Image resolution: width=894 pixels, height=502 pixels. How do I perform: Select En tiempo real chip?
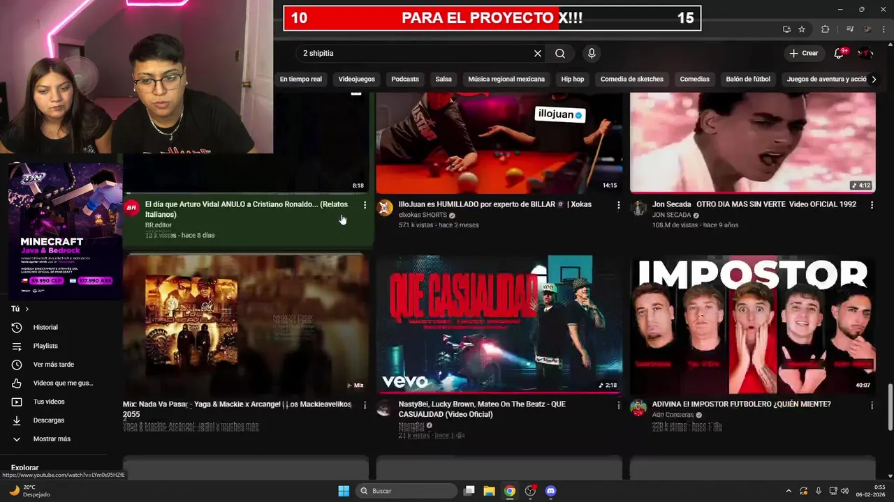(x=301, y=79)
